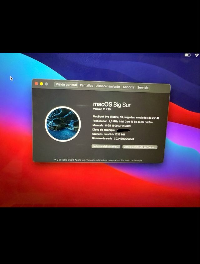
Task: Click the macOS Big Sur title
Action: click(x=112, y=104)
